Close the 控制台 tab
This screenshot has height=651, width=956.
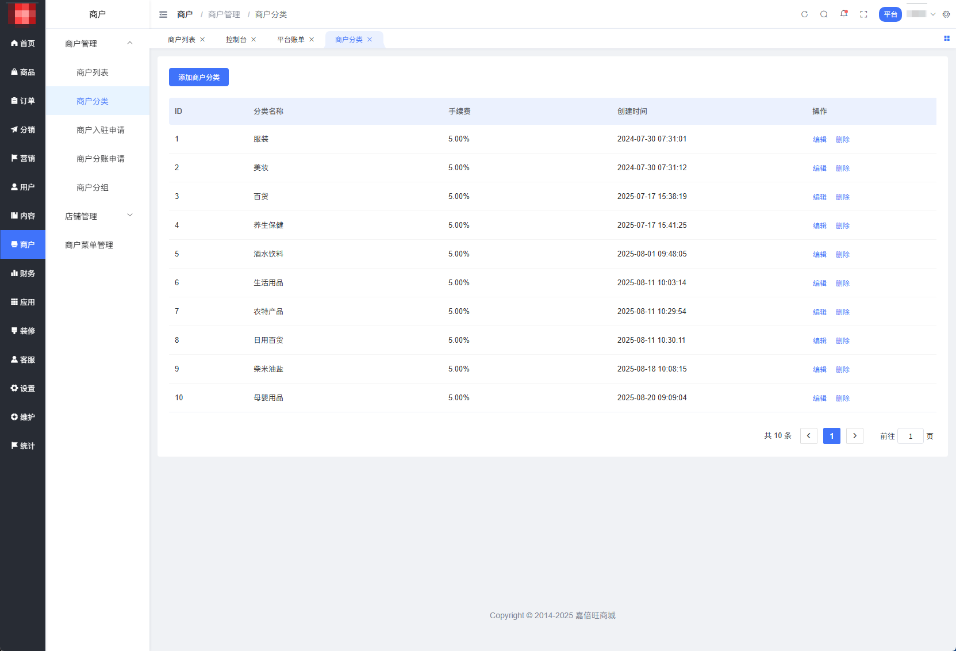pyautogui.click(x=254, y=40)
